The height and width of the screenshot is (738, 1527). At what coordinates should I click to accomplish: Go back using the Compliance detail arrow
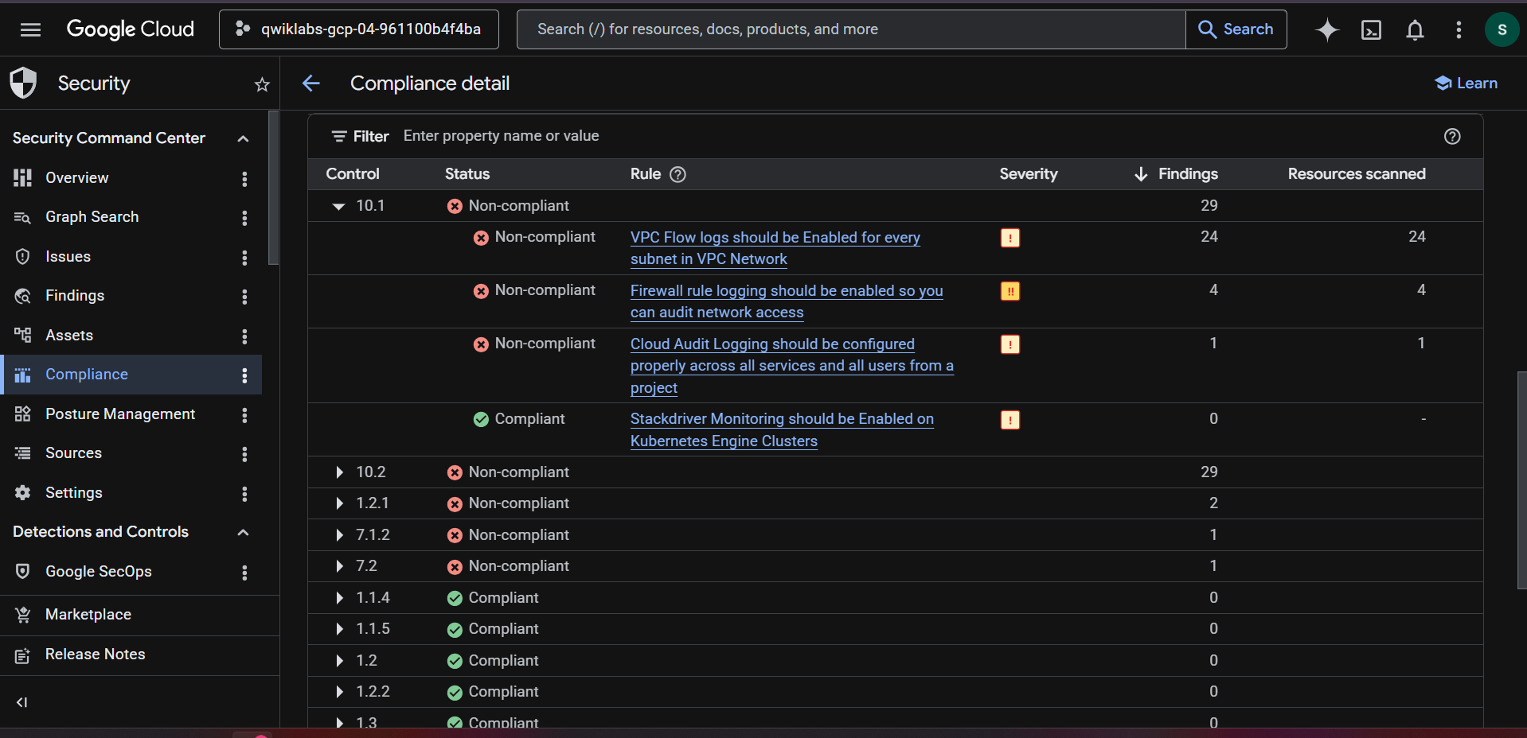(x=311, y=84)
